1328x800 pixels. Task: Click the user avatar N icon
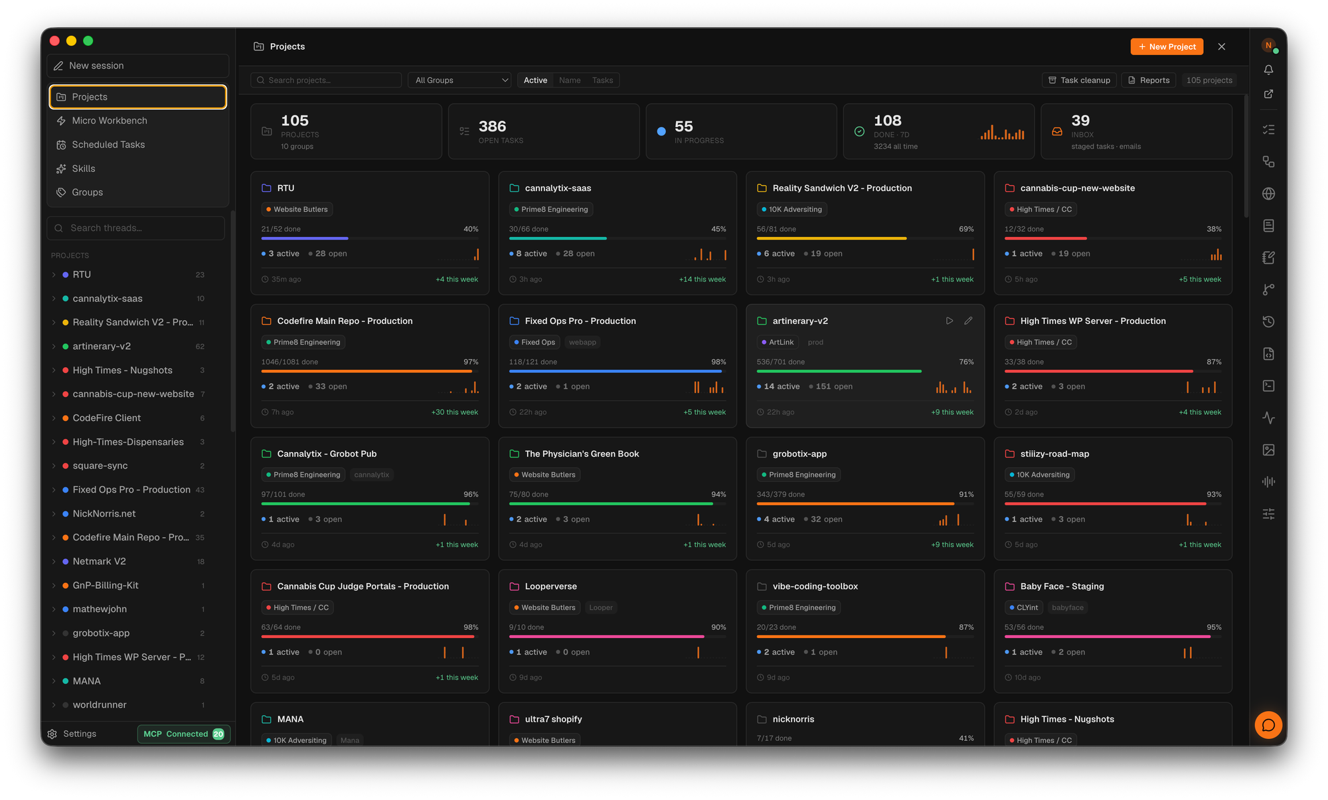pos(1268,46)
